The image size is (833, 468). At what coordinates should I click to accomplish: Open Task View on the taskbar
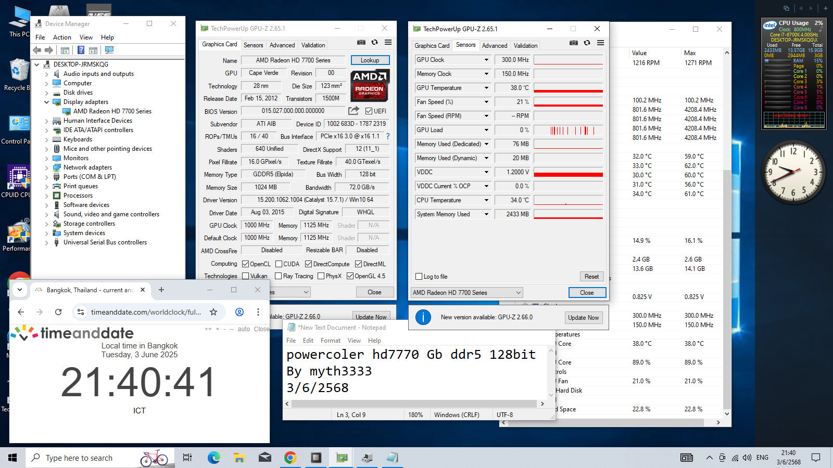[x=187, y=458]
